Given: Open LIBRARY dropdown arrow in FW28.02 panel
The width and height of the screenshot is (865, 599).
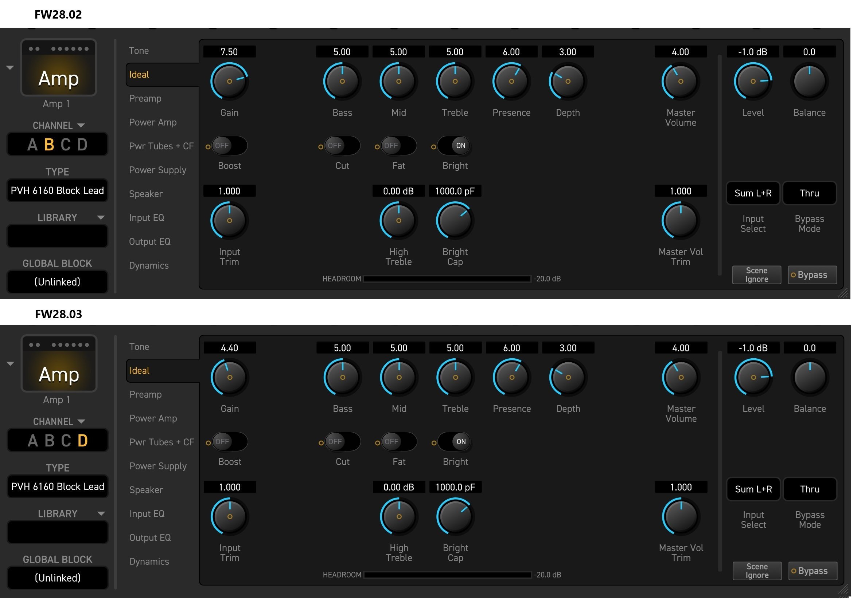Looking at the screenshot, I should coord(101,218).
